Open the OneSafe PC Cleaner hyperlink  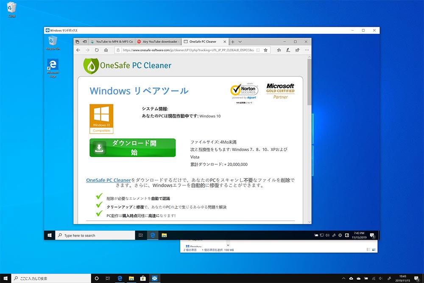(109, 180)
